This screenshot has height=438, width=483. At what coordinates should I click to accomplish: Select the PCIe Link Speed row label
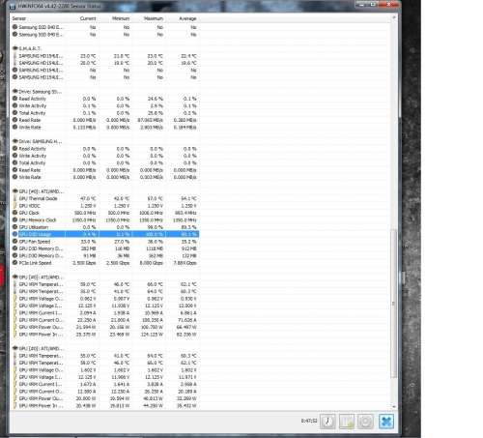pos(35,263)
